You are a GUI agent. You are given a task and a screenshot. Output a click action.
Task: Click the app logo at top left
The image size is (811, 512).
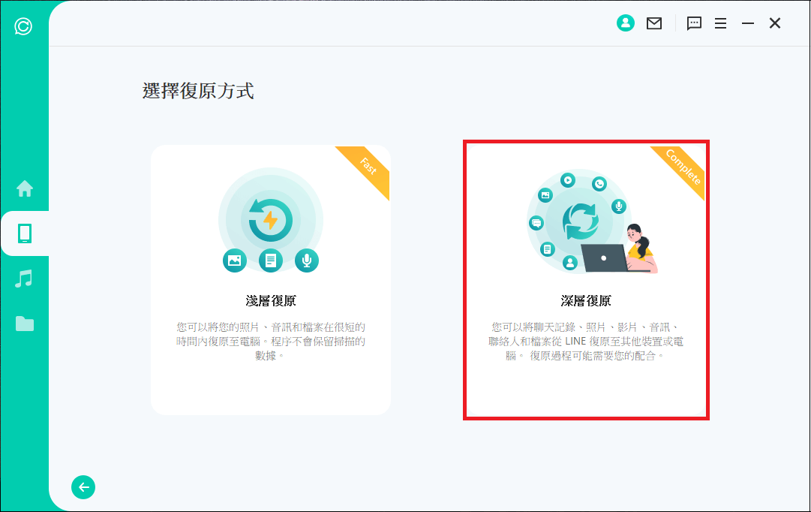(x=23, y=27)
